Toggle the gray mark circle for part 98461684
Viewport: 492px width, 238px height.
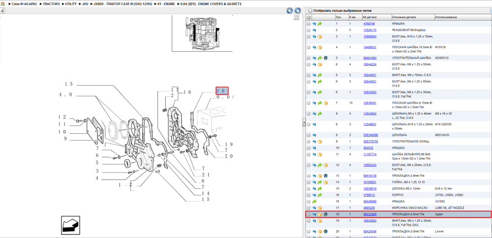click(309, 58)
